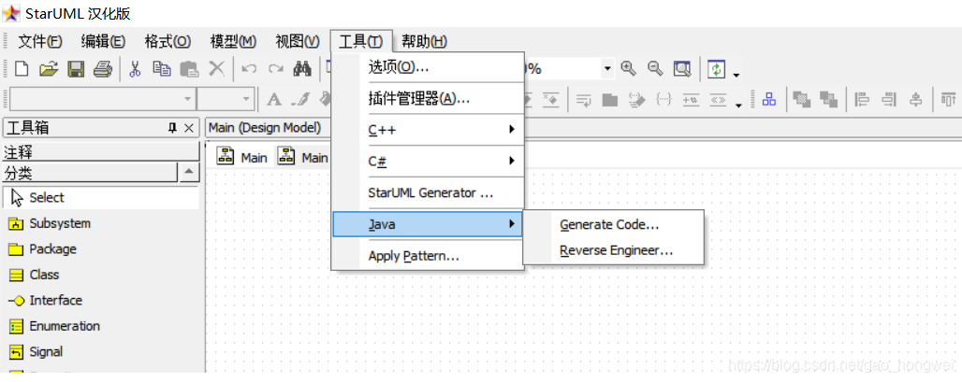Image resolution: width=962 pixels, height=382 pixels.
Task: Click the gray folder icon in format toolbar
Action: pyautogui.click(x=610, y=99)
